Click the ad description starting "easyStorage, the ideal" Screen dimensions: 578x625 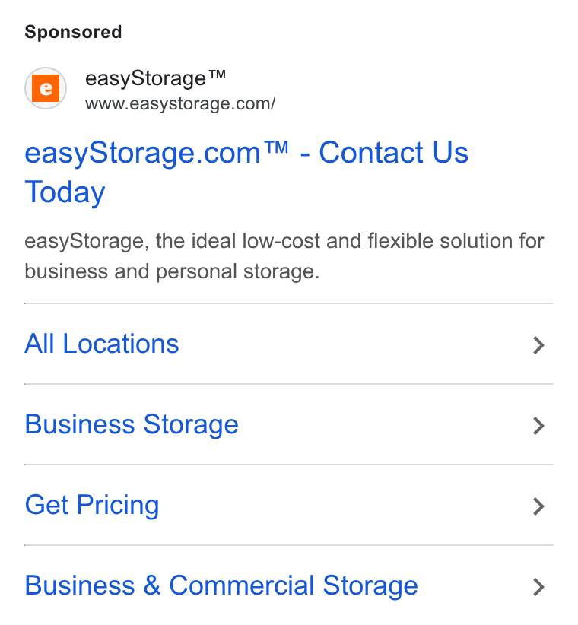(x=284, y=256)
